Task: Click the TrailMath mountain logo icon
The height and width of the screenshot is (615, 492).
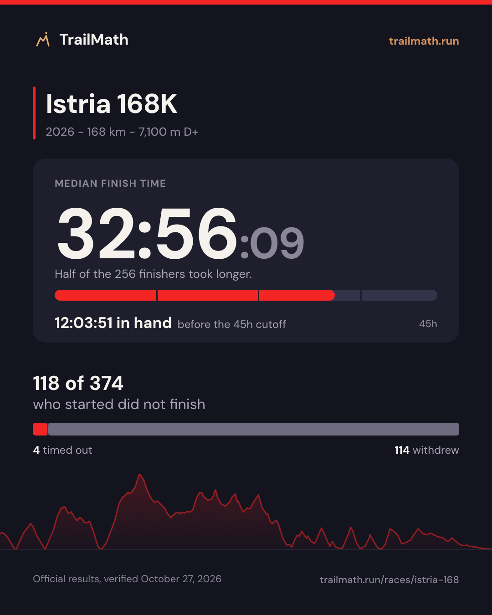Action: point(43,40)
